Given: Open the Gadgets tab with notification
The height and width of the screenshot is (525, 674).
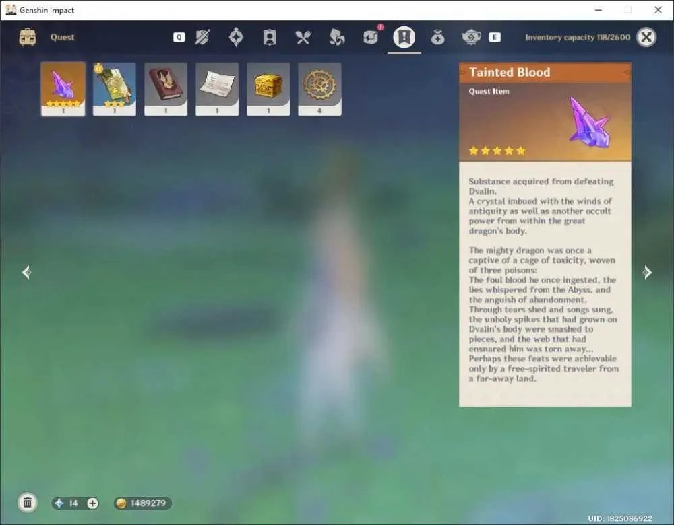Looking at the screenshot, I should tap(371, 37).
